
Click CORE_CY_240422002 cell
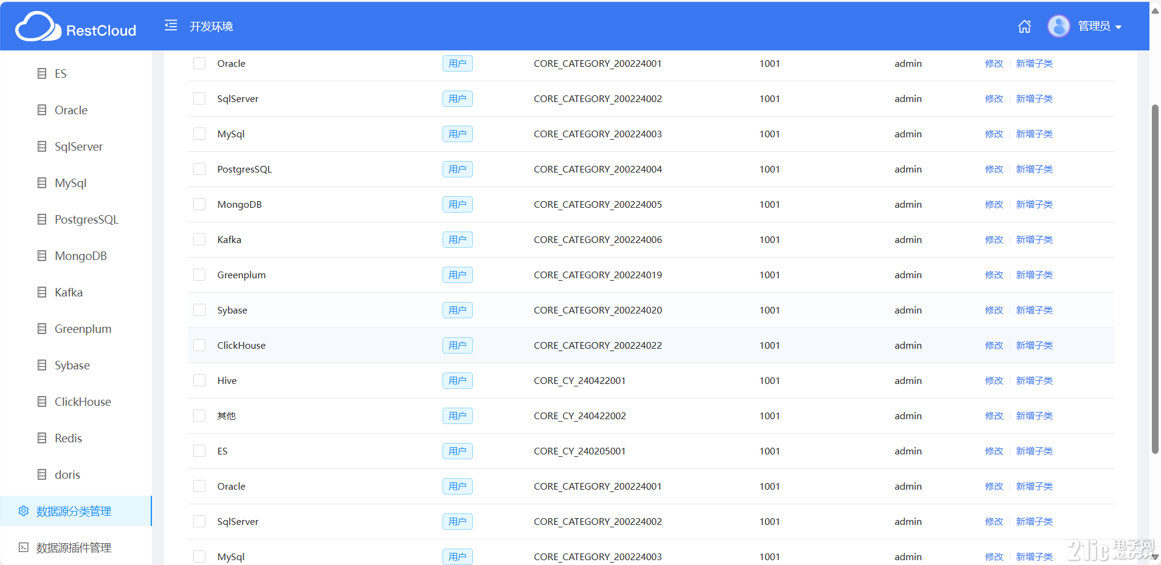click(580, 416)
